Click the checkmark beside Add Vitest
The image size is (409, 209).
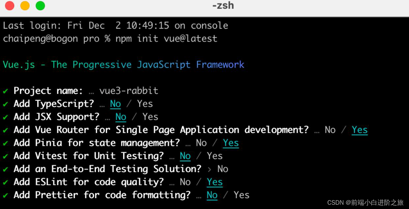tap(5, 156)
